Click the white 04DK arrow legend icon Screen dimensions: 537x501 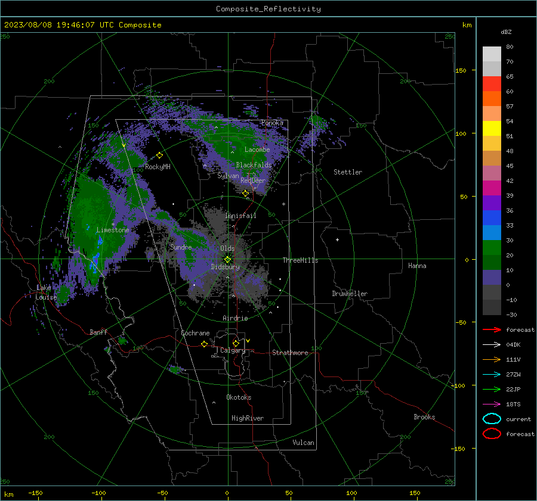pos(492,344)
